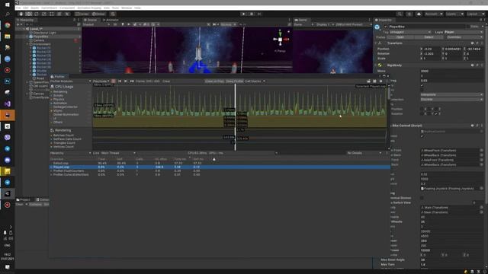Expand the Environment object in Hierarchy

coord(27,44)
